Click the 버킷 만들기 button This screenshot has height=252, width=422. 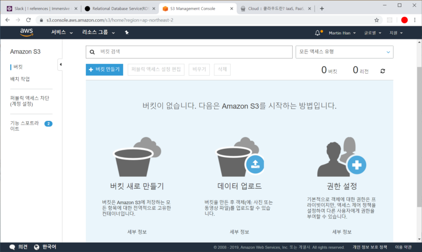pos(105,70)
